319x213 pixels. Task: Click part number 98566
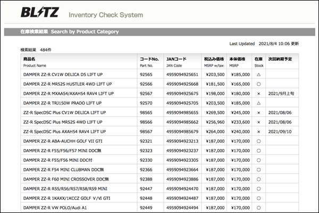click(x=146, y=122)
